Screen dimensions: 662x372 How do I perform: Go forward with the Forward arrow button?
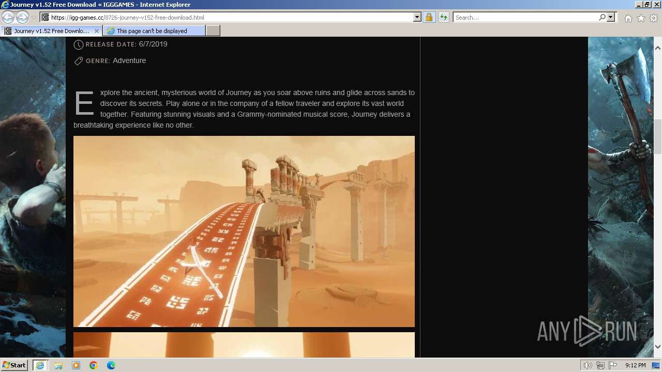tap(22, 18)
